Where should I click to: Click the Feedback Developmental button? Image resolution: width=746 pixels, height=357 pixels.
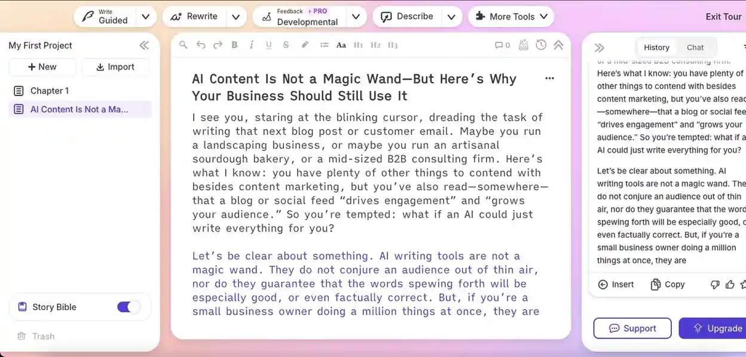299,17
